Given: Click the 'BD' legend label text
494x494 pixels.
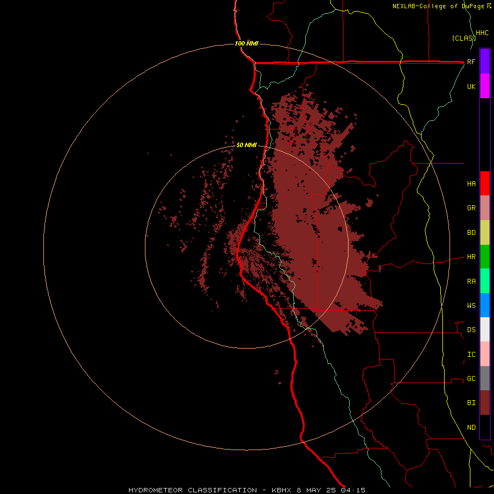Looking at the screenshot, I should pyautogui.click(x=471, y=233).
